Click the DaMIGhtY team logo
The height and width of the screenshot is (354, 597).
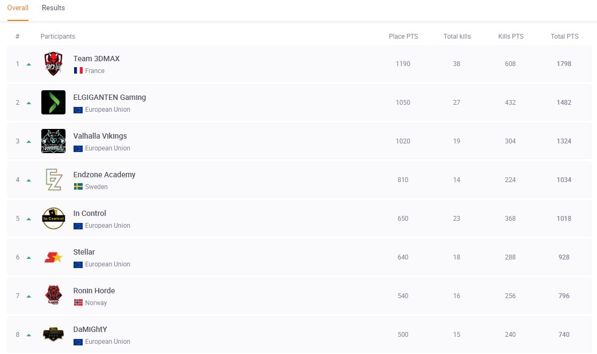53,335
